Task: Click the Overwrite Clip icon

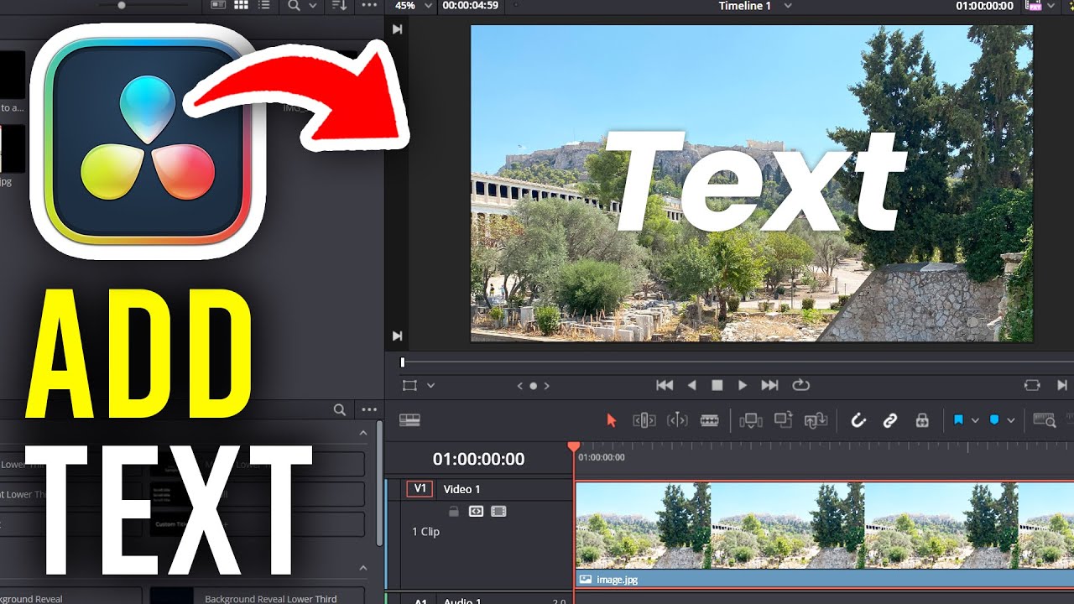Action: pos(784,419)
